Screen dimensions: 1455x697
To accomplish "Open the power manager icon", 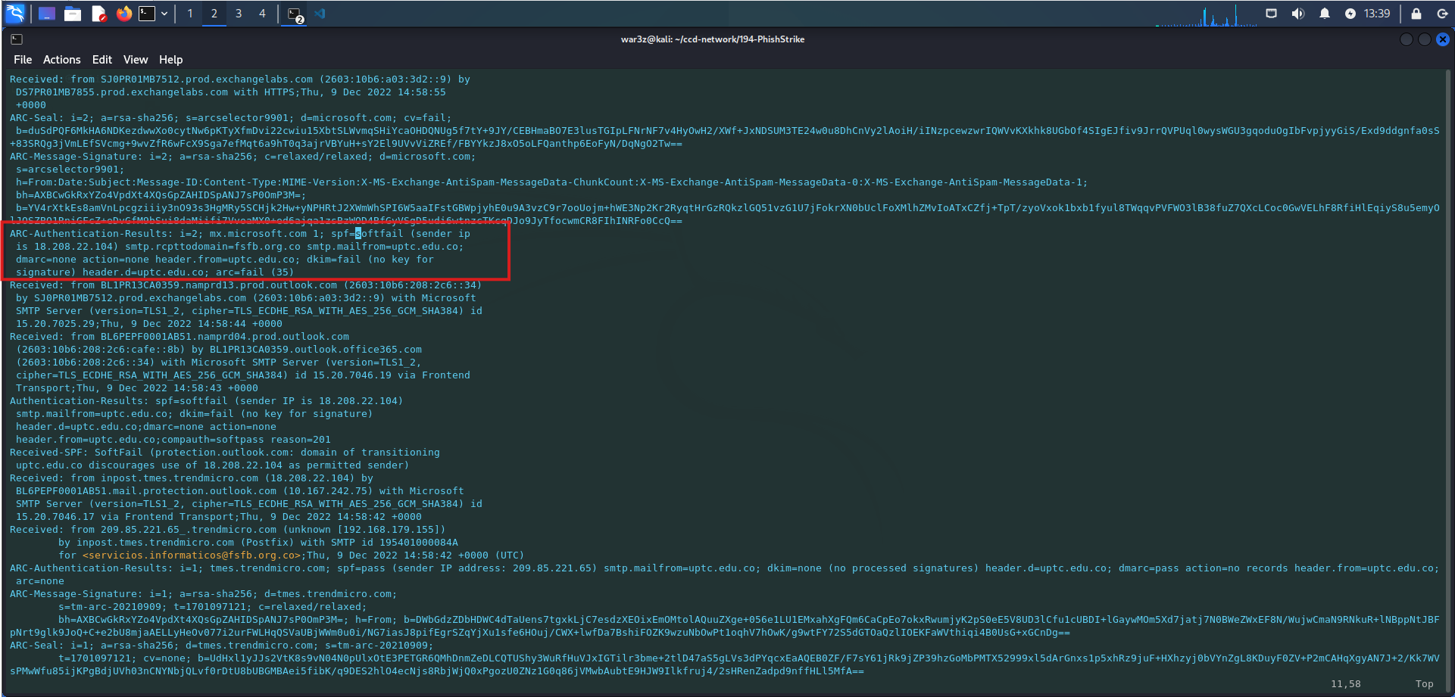I will 1350,14.
